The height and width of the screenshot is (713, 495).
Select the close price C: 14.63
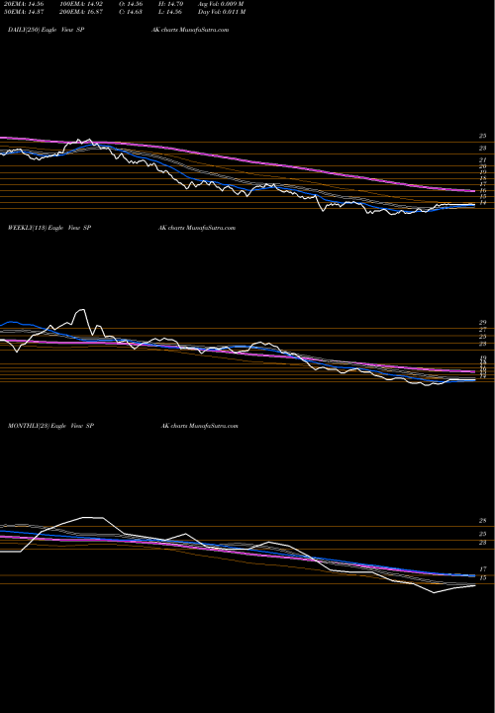point(129,12)
